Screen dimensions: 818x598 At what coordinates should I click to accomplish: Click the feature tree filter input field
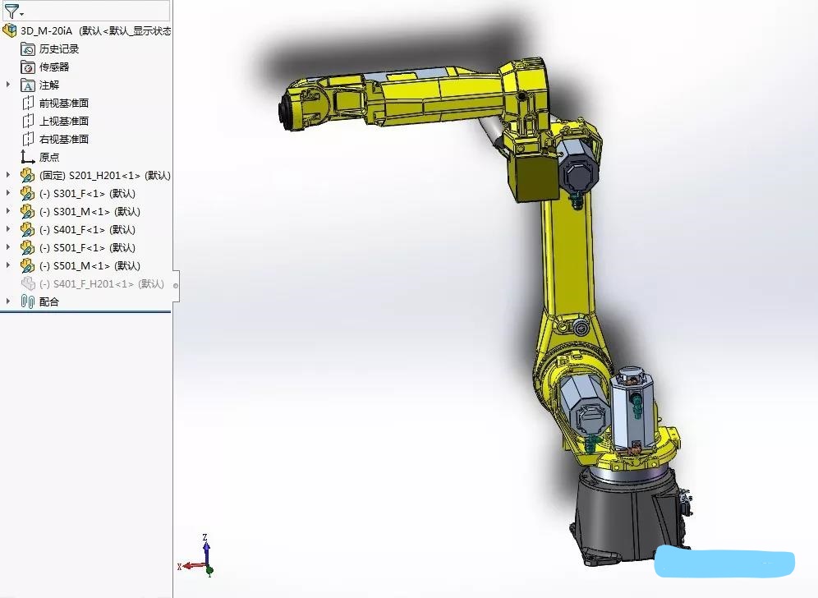pyautogui.click(x=97, y=11)
